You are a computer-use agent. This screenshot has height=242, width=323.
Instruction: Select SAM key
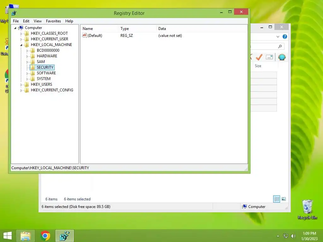pos(41,61)
